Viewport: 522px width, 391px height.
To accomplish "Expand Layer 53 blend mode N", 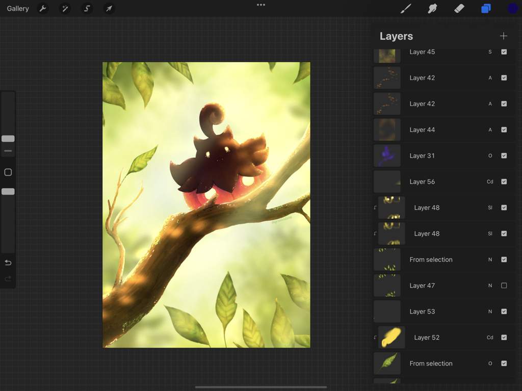I will pyautogui.click(x=490, y=311).
